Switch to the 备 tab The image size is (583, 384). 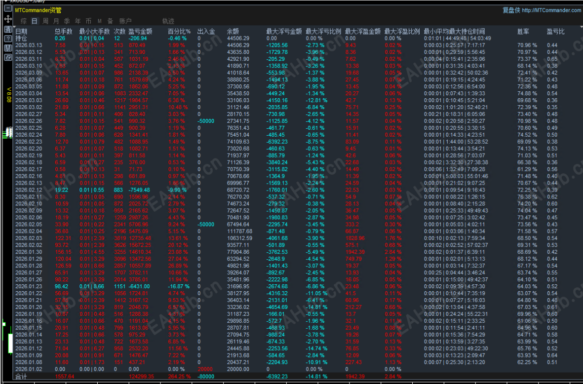110,21
